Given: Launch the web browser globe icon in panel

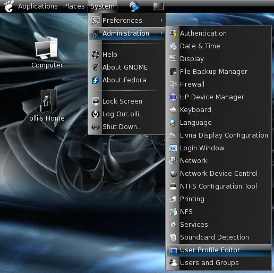Looking at the screenshot, I should (134, 6).
